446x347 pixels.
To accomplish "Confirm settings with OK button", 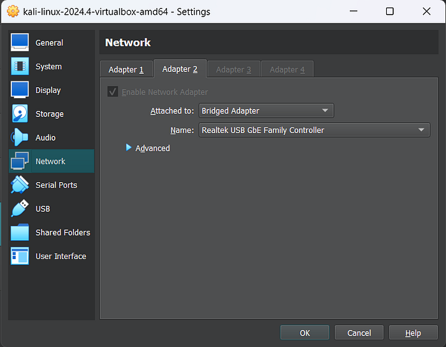I will (x=305, y=333).
